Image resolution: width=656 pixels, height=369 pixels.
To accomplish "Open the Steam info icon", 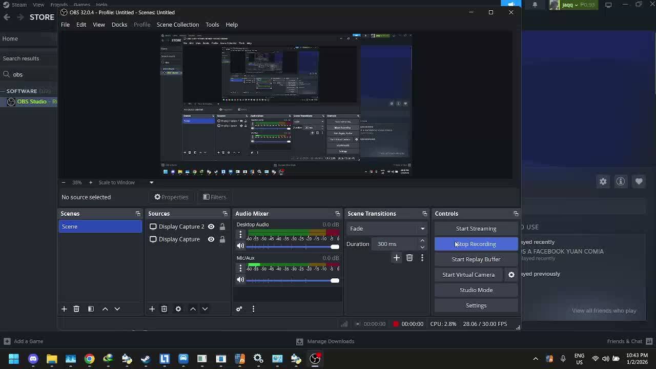I will click(621, 181).
